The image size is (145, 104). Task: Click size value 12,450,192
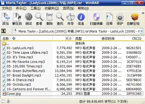(x=63, y=76)
